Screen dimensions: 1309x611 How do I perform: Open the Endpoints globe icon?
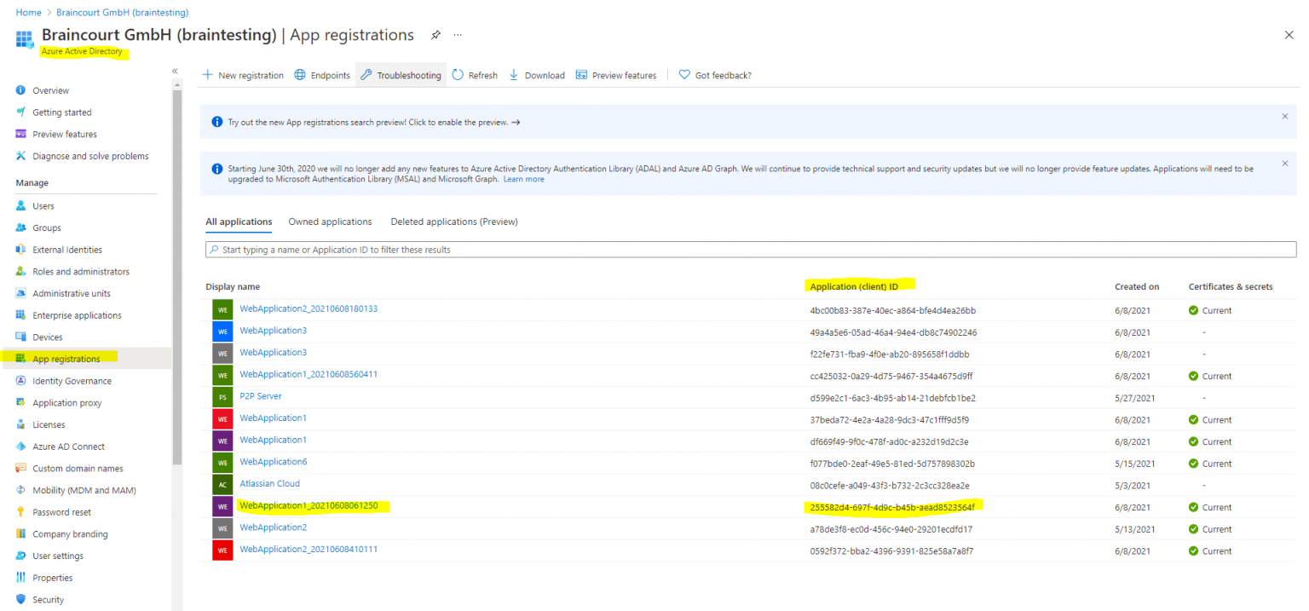[300, 75]
